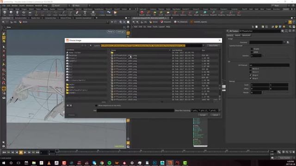Toggle the sRGB checkbox
296x166 pixels.
(252, 52)
